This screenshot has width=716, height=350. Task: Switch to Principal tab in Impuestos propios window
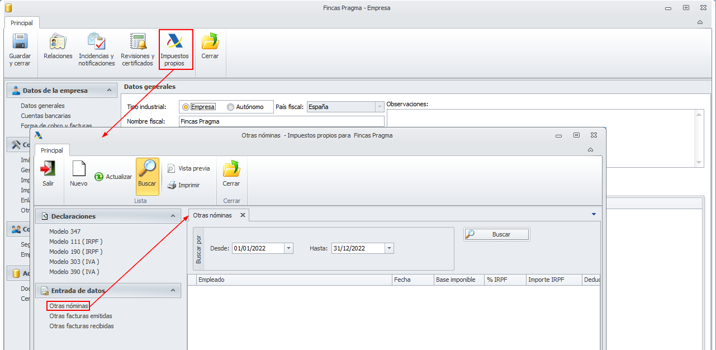click(x=52, y=150)
